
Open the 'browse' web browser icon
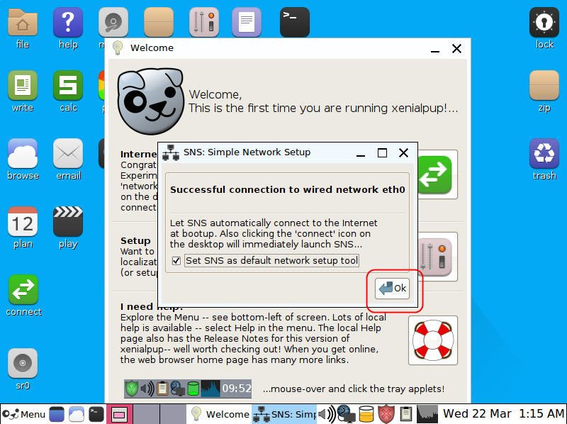(x=23, y=154)
